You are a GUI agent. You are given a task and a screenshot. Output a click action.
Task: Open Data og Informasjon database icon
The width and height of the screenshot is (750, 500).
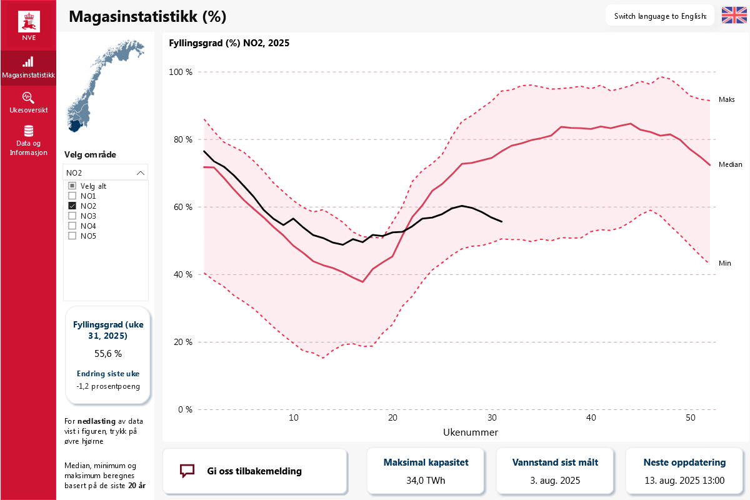(28, 131)
